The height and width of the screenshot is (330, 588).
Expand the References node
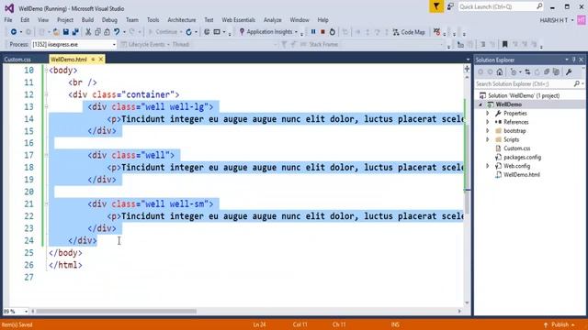coord(488,122)
